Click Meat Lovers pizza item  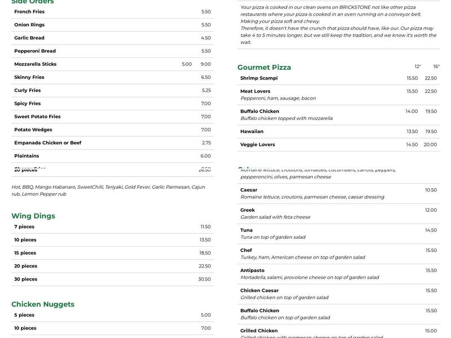pos(255,91)
